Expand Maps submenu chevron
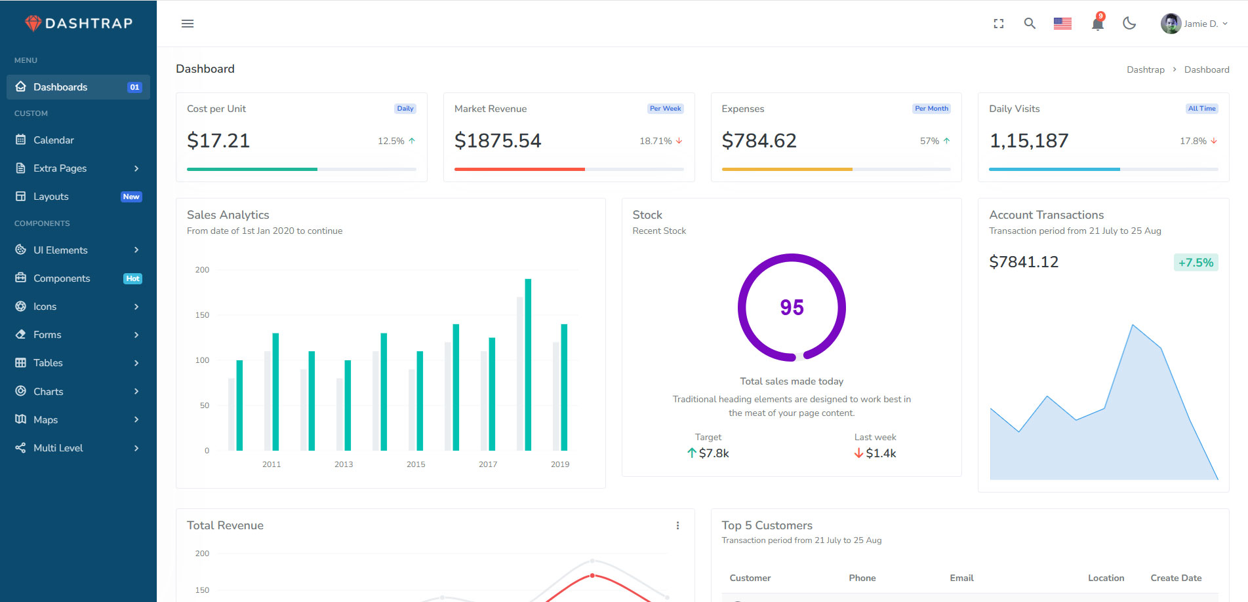 (136, 419)
